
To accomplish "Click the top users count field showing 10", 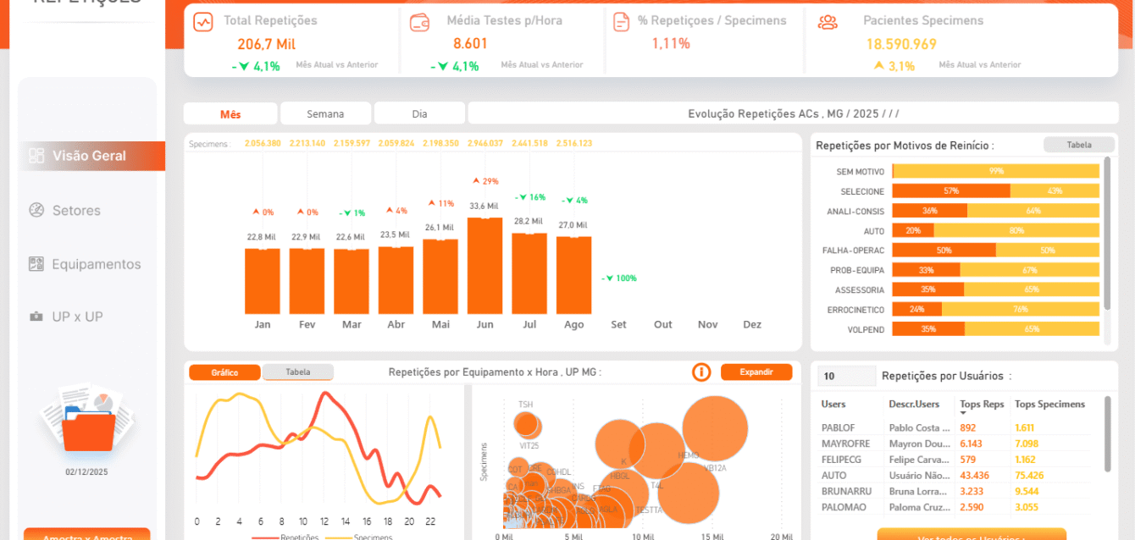I will (846, 377).
